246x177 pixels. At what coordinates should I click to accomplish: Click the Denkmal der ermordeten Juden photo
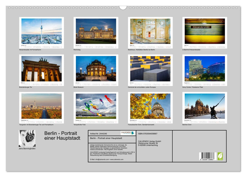click(x=150, y=69)
